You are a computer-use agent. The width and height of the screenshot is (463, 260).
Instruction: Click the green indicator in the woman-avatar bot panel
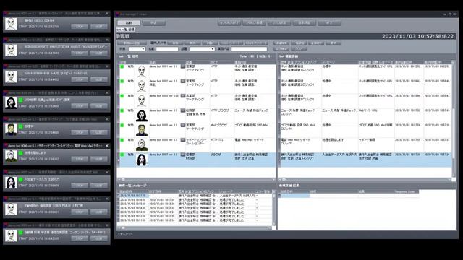(21, 179)
